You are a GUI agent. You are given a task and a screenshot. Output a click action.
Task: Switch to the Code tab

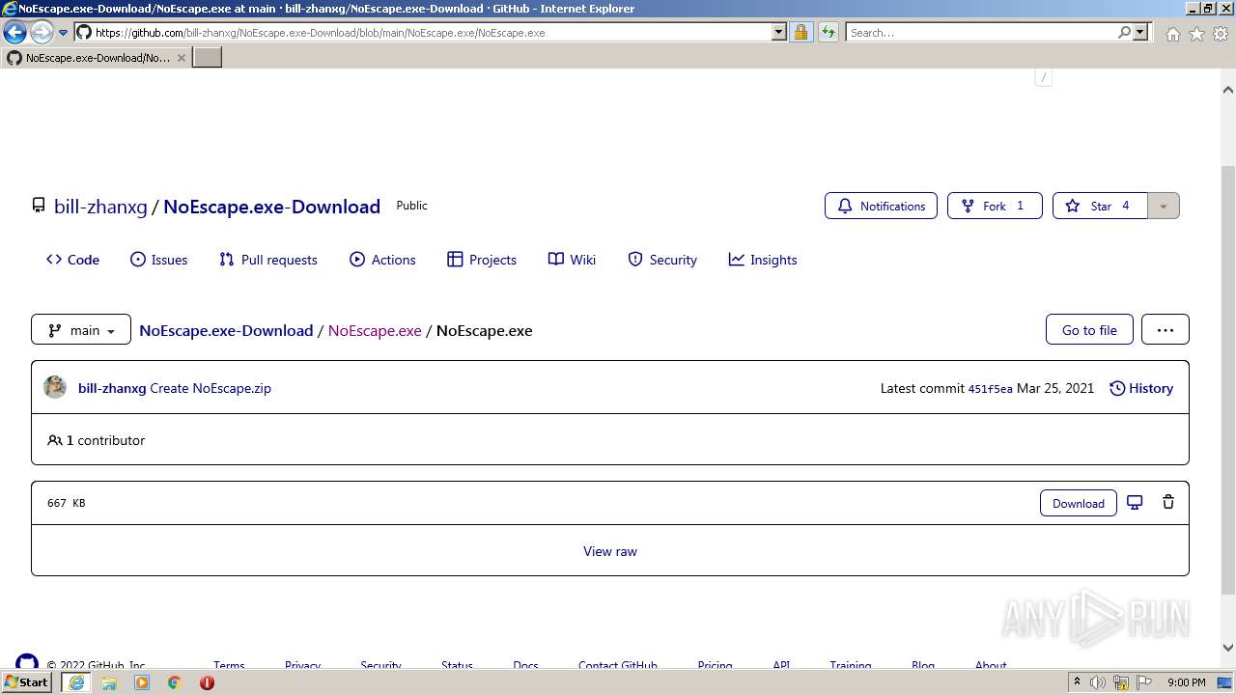pos(72,260)
